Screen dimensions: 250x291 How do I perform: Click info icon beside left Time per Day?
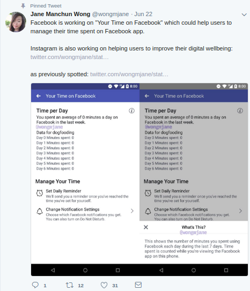coord(131,111)
